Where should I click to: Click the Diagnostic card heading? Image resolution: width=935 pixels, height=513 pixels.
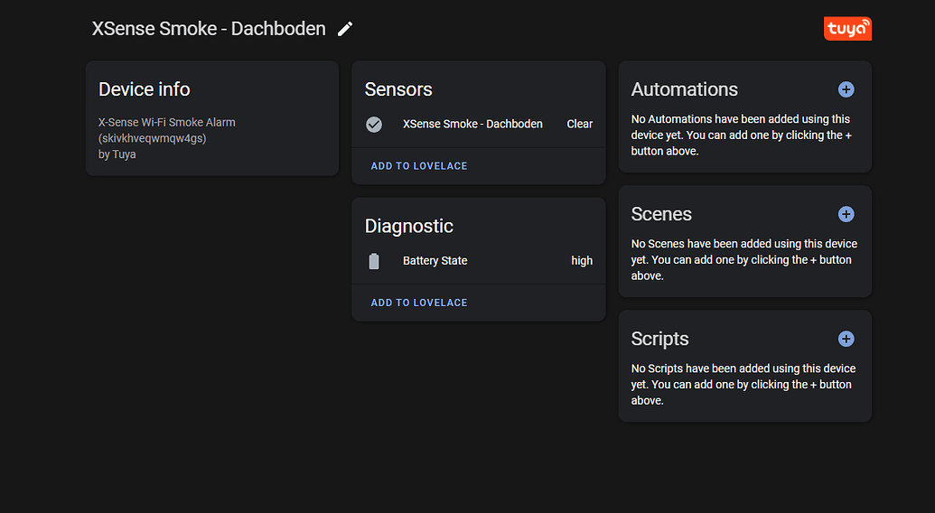tap(409, 226)
